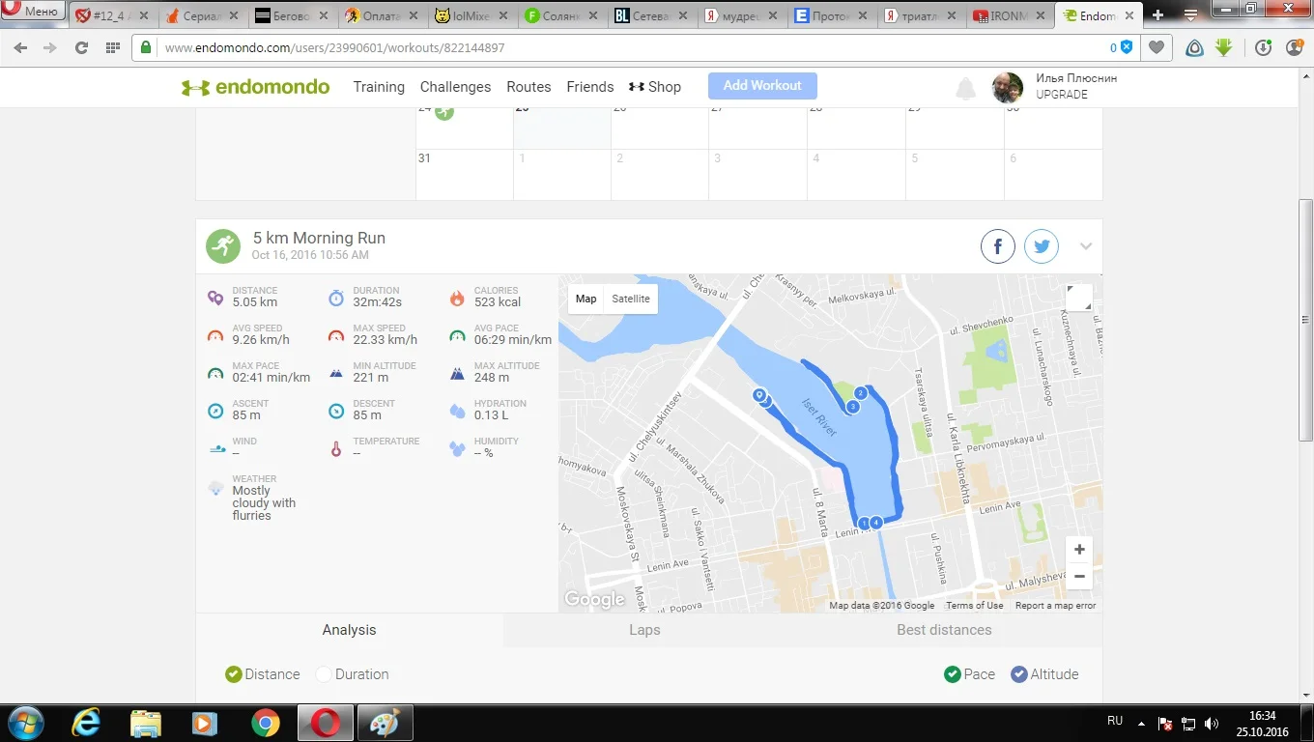This screenshot has width=1314, height=742.
Task: Select calendar day 31
Action: 424,158
